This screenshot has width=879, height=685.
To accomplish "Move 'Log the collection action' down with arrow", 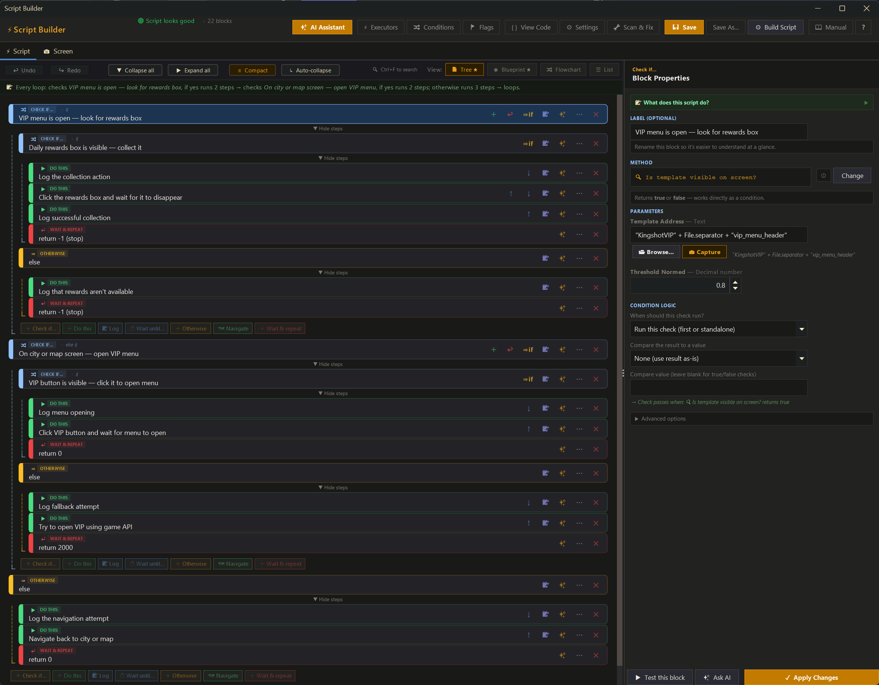I will tap(529, 173).
